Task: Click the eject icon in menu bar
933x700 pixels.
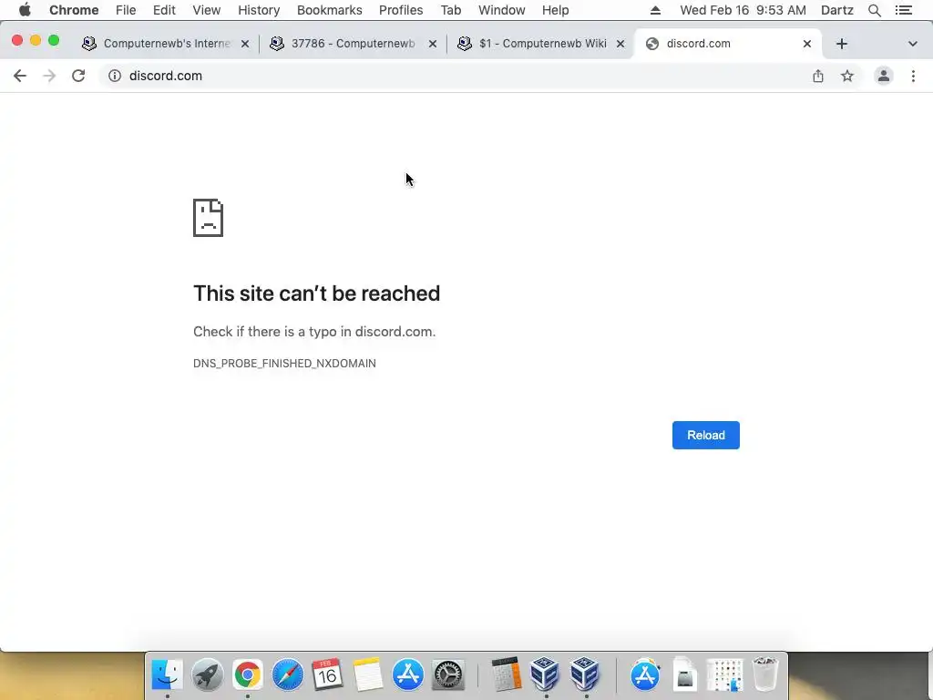Action: [x=655, y=10]
